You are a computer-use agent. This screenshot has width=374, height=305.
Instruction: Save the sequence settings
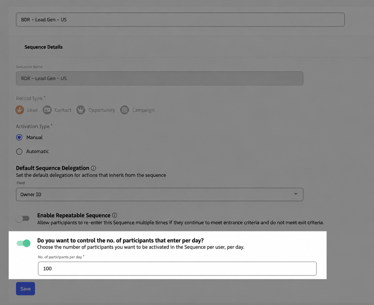(25, 289)
